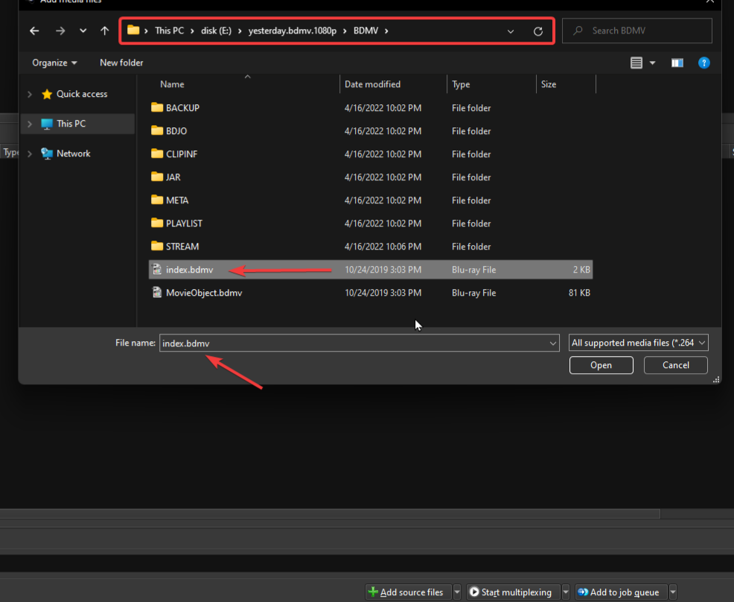
Task: Open the file type combo box showing supported media files
Action: point(638,342)
